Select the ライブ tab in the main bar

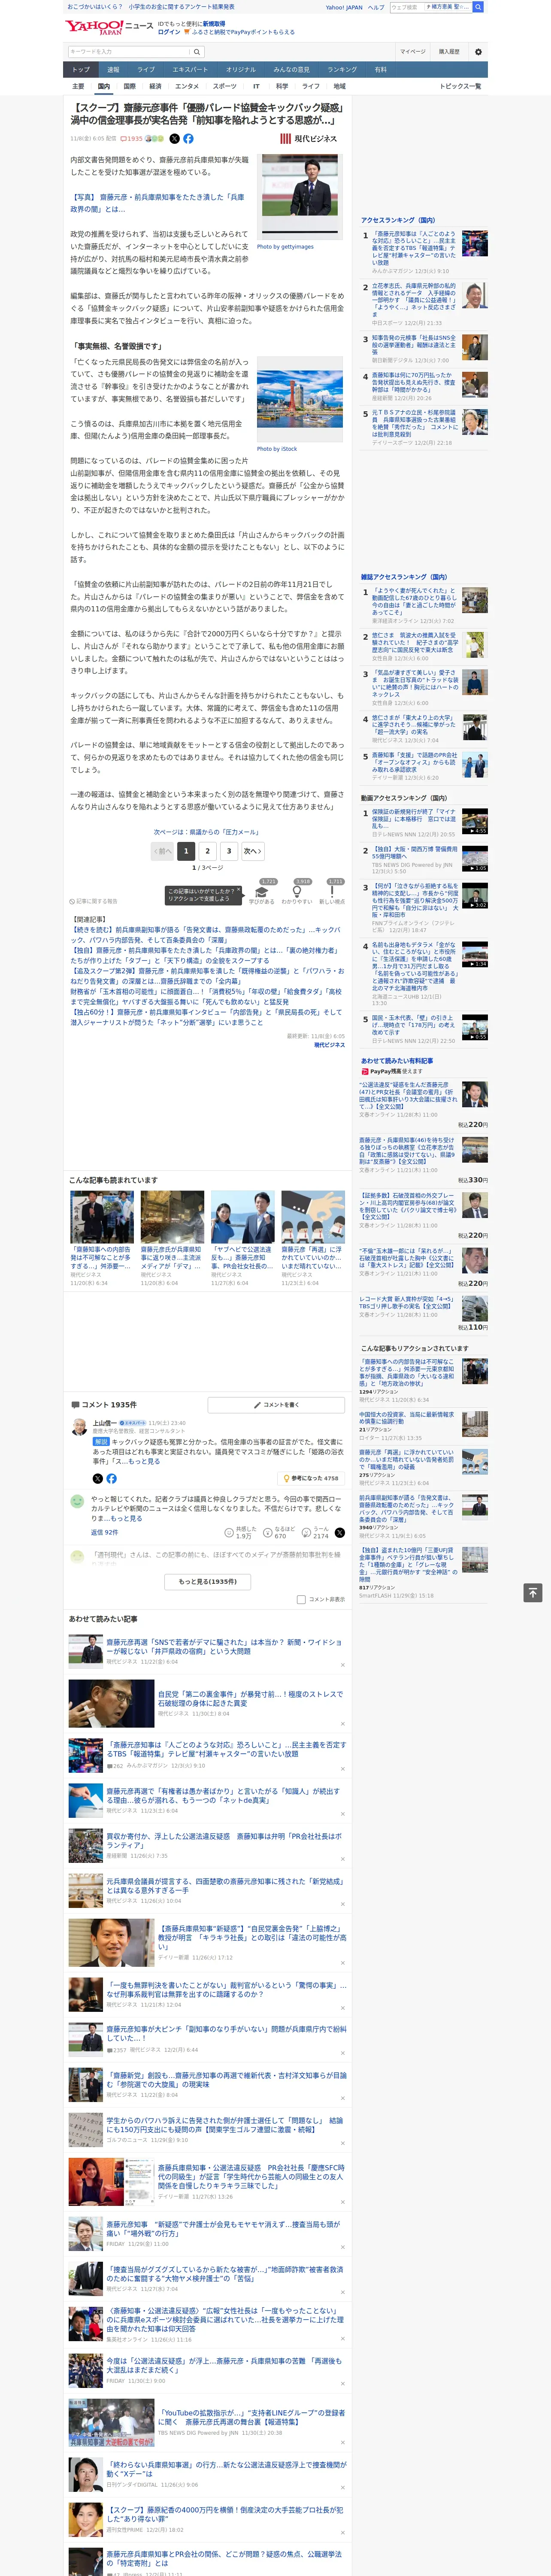tap(146, 70)
